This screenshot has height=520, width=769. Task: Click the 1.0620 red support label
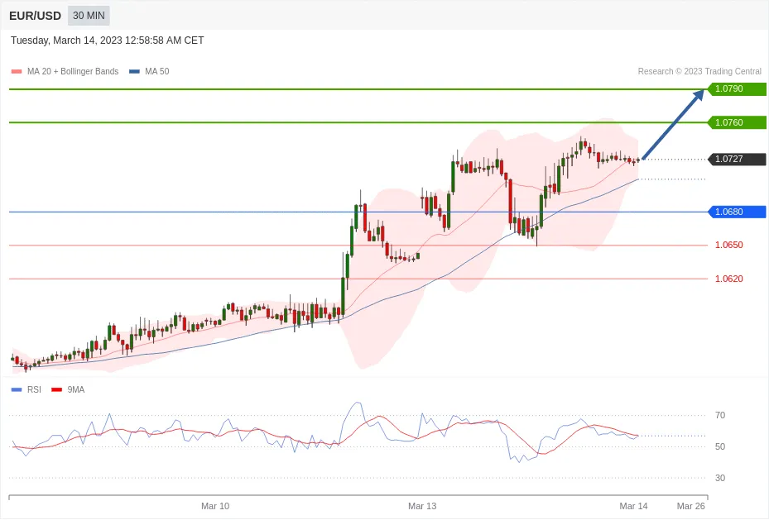pos(728,279)
